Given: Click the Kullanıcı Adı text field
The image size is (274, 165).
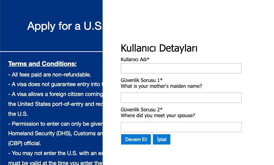Looking at the screenshot, I should click(181, 68).
